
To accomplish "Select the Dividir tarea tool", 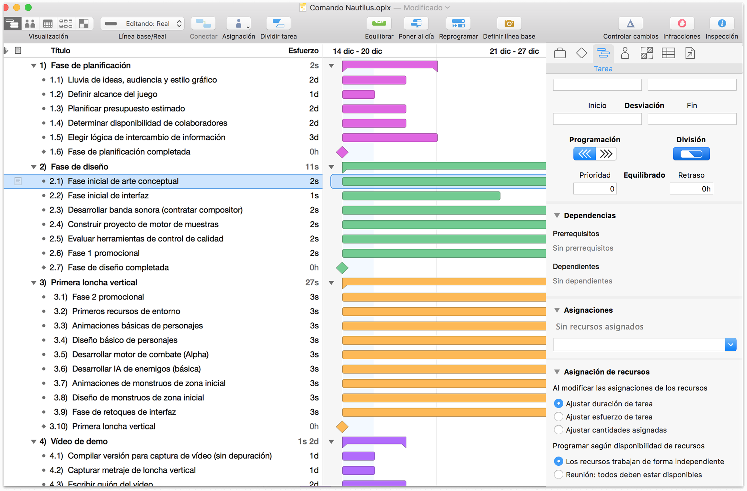I will coord(278,23).
